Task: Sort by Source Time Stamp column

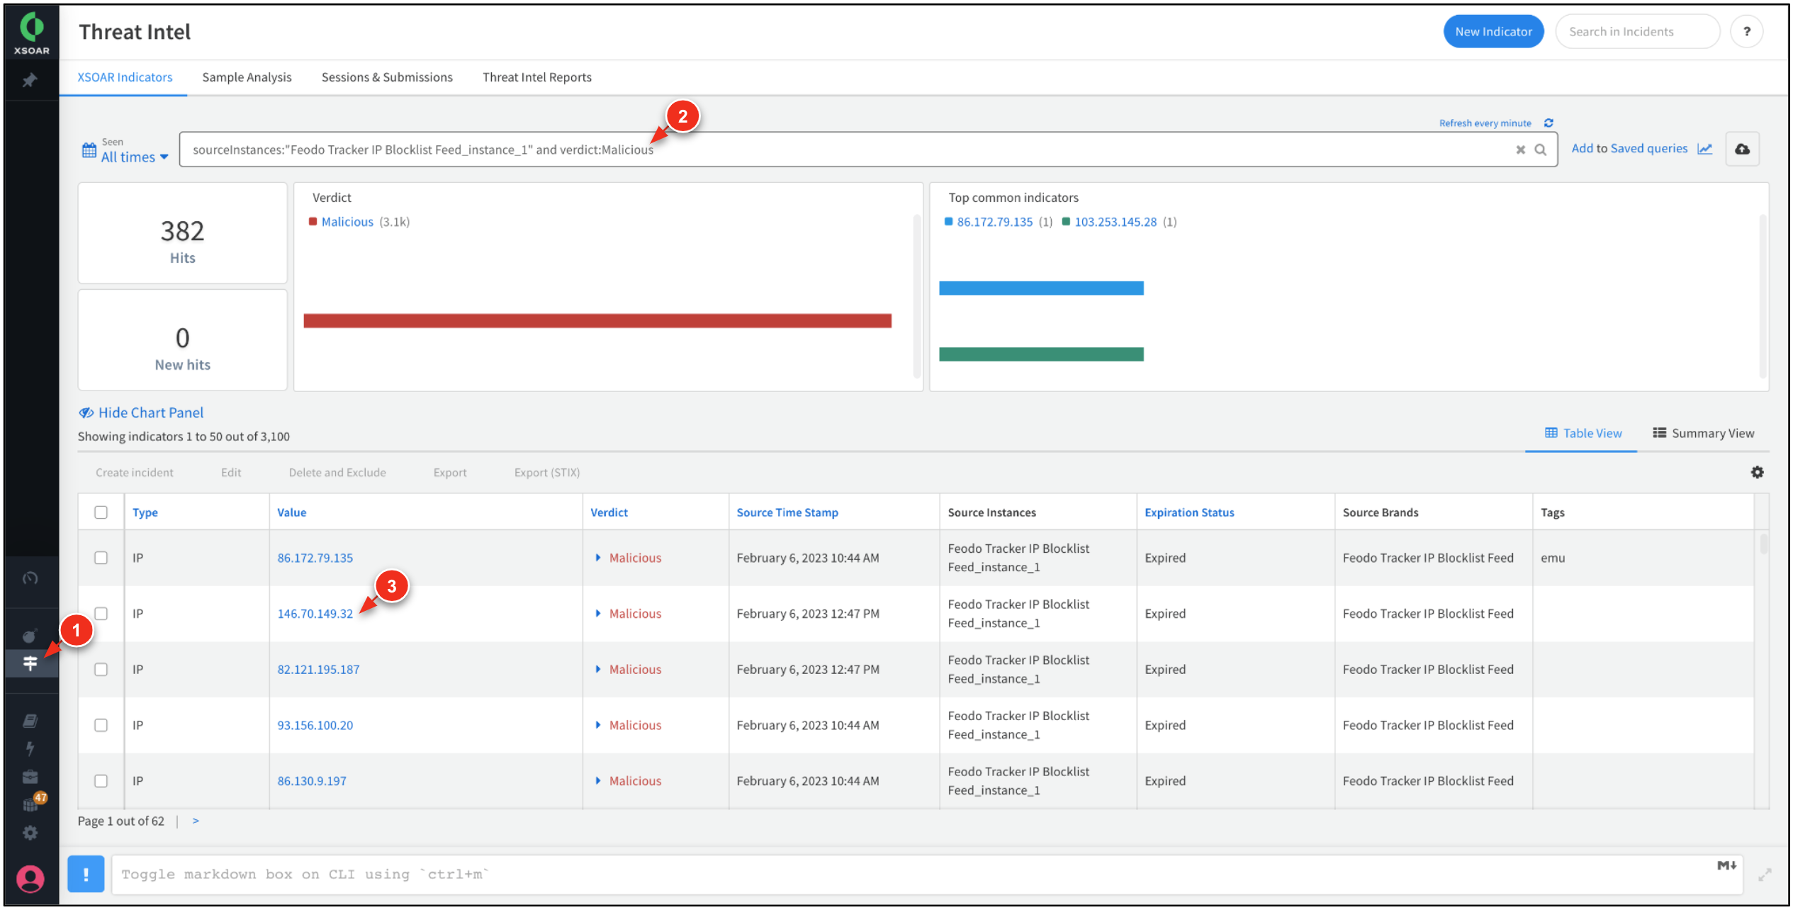Action: click(x=787, y=512)
